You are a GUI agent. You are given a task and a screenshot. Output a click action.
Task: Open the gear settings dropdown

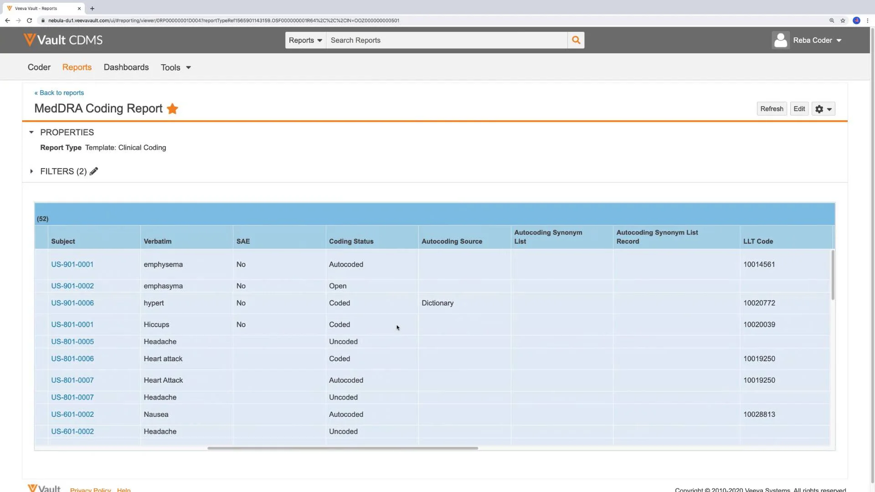point(823,109)
